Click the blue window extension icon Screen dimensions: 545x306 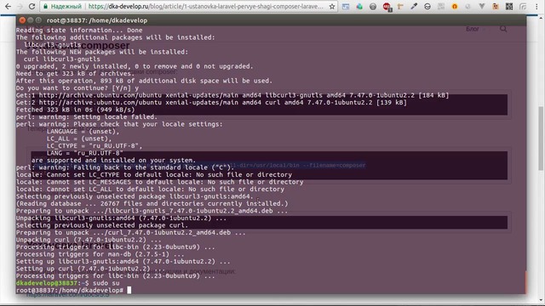[x=346, y=6]
